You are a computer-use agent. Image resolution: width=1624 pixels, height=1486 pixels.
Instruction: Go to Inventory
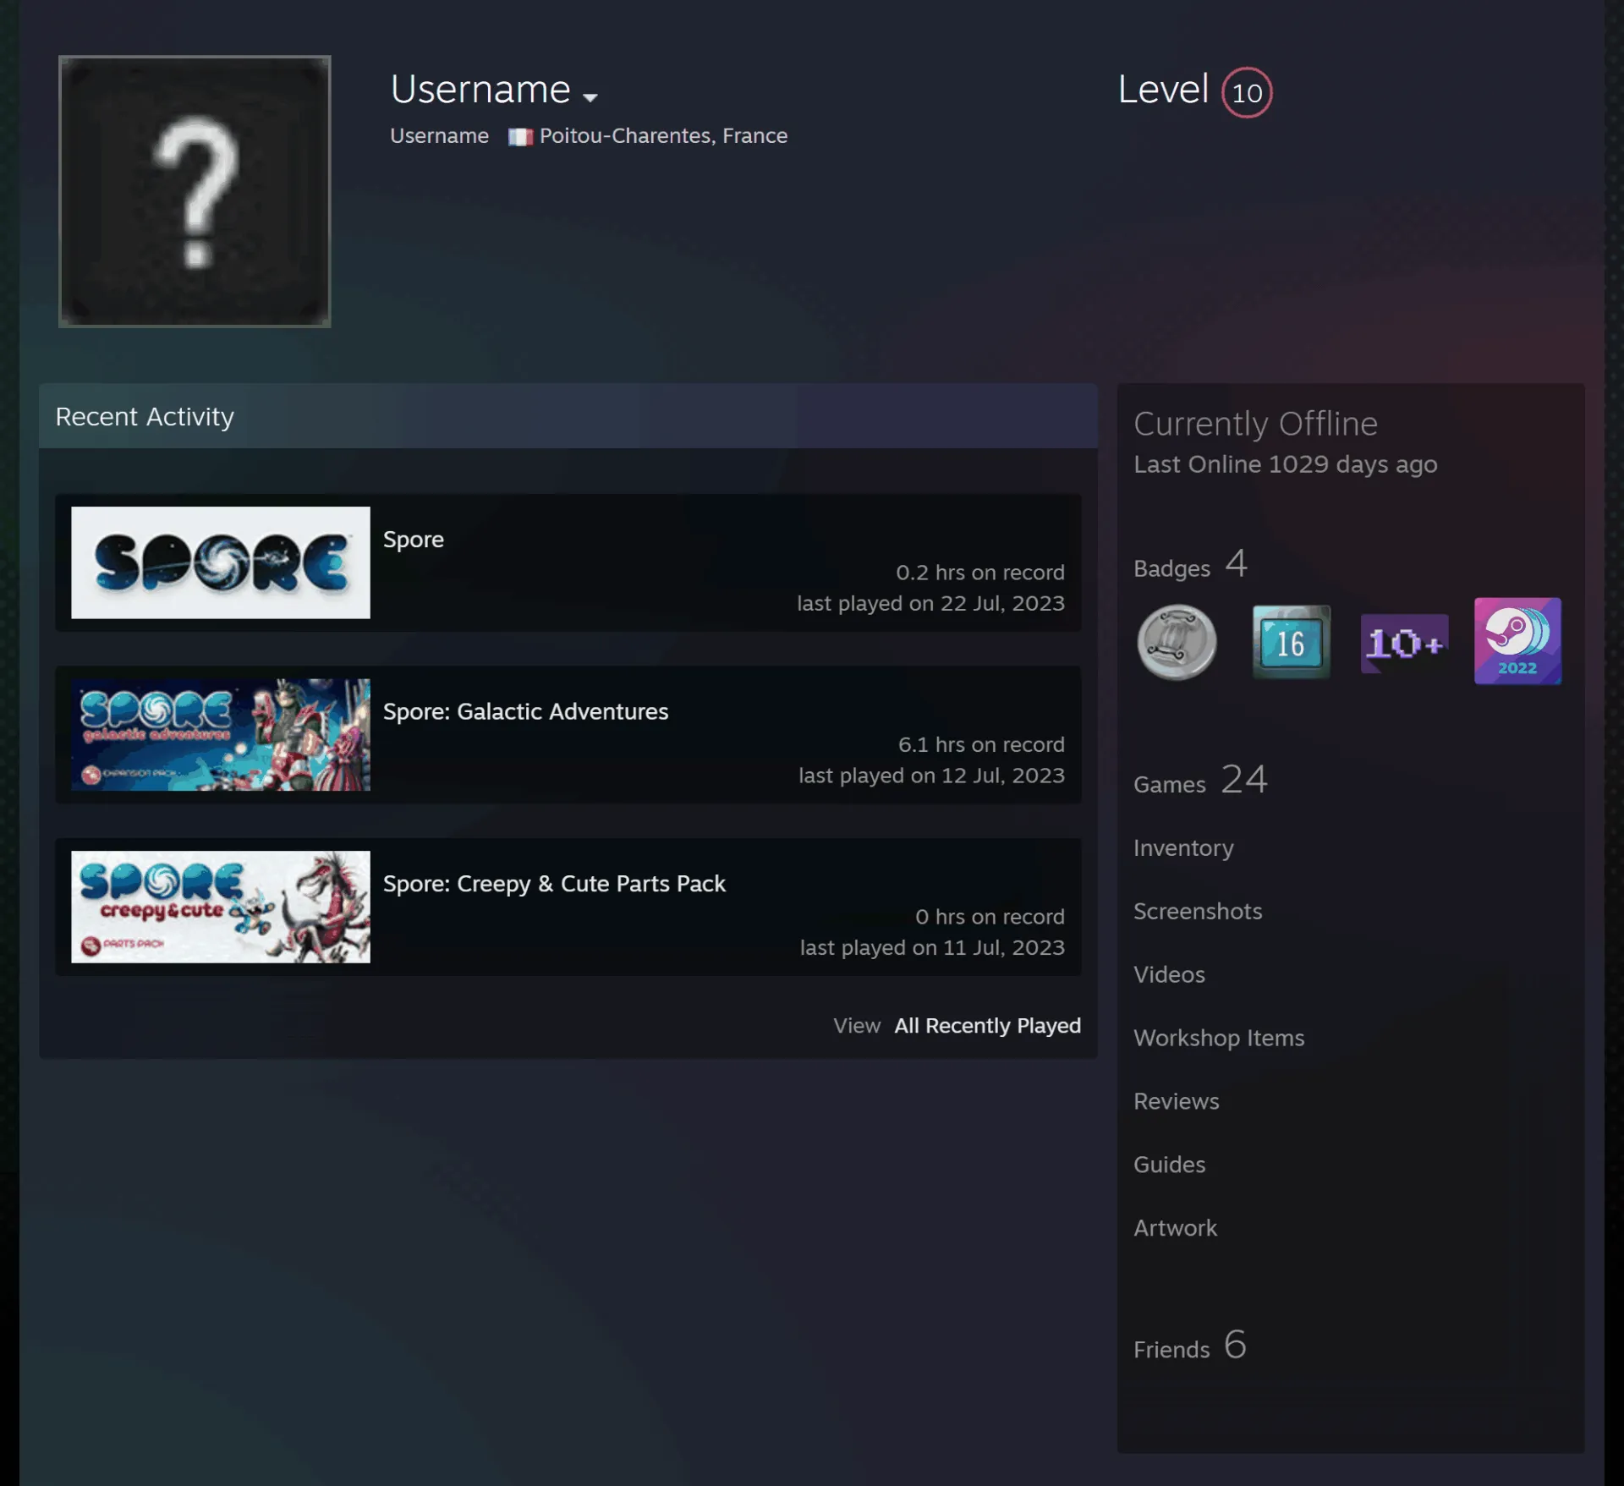coord(1183,847)
